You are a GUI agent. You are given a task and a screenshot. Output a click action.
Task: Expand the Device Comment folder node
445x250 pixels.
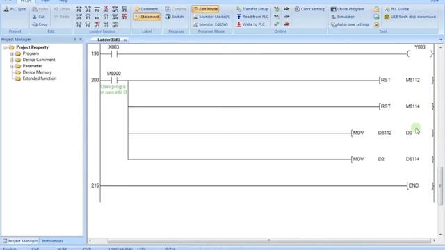click(12, 60)
